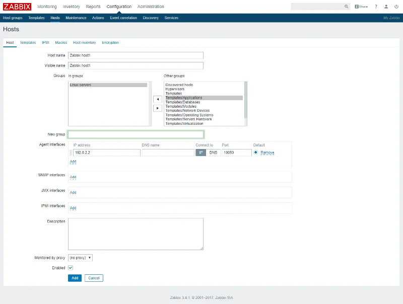This screenshot has width=403, height=304.
Task: Open the Zabbix Share link
Action: [361, 7]
